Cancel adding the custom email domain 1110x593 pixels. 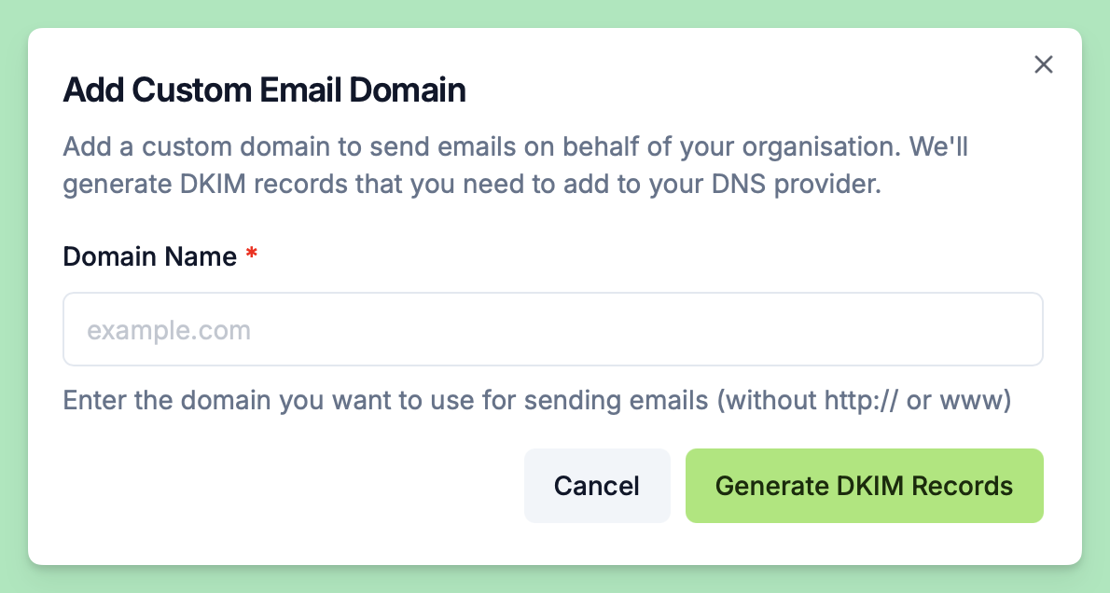pyautogui.click(x=596, y=486)
